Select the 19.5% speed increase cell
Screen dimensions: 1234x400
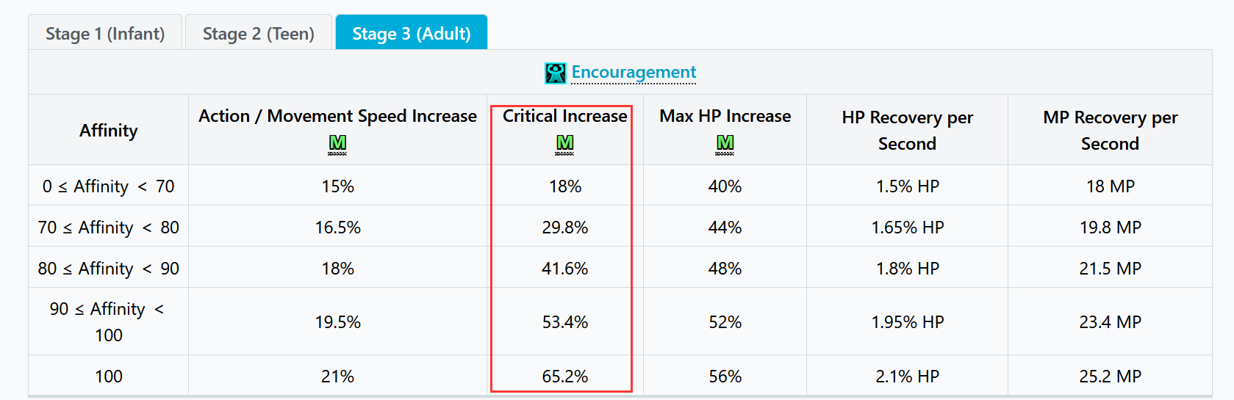(337, 322)
